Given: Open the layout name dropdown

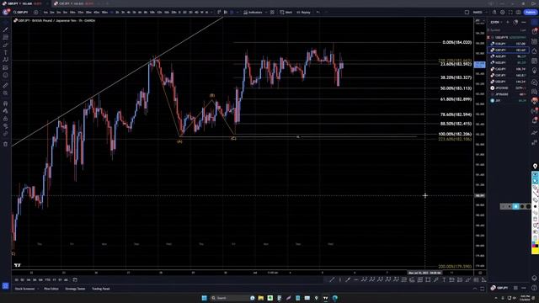Looking at the screenshot, I should point(479,13).
